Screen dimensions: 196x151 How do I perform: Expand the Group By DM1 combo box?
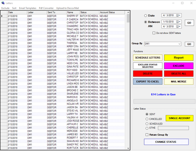pos(180,44)
